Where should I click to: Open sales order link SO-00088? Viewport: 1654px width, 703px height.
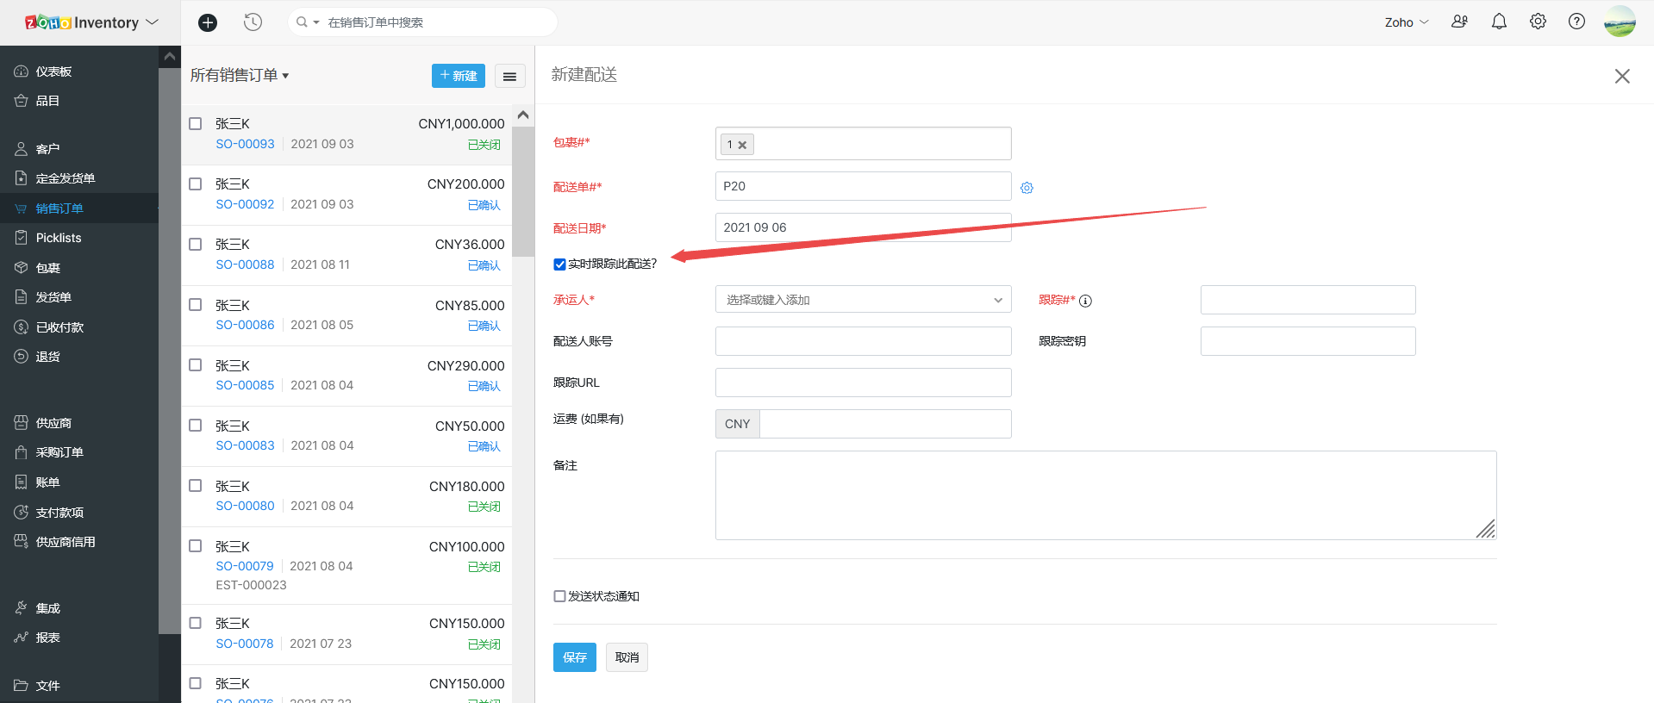[245, 264]
